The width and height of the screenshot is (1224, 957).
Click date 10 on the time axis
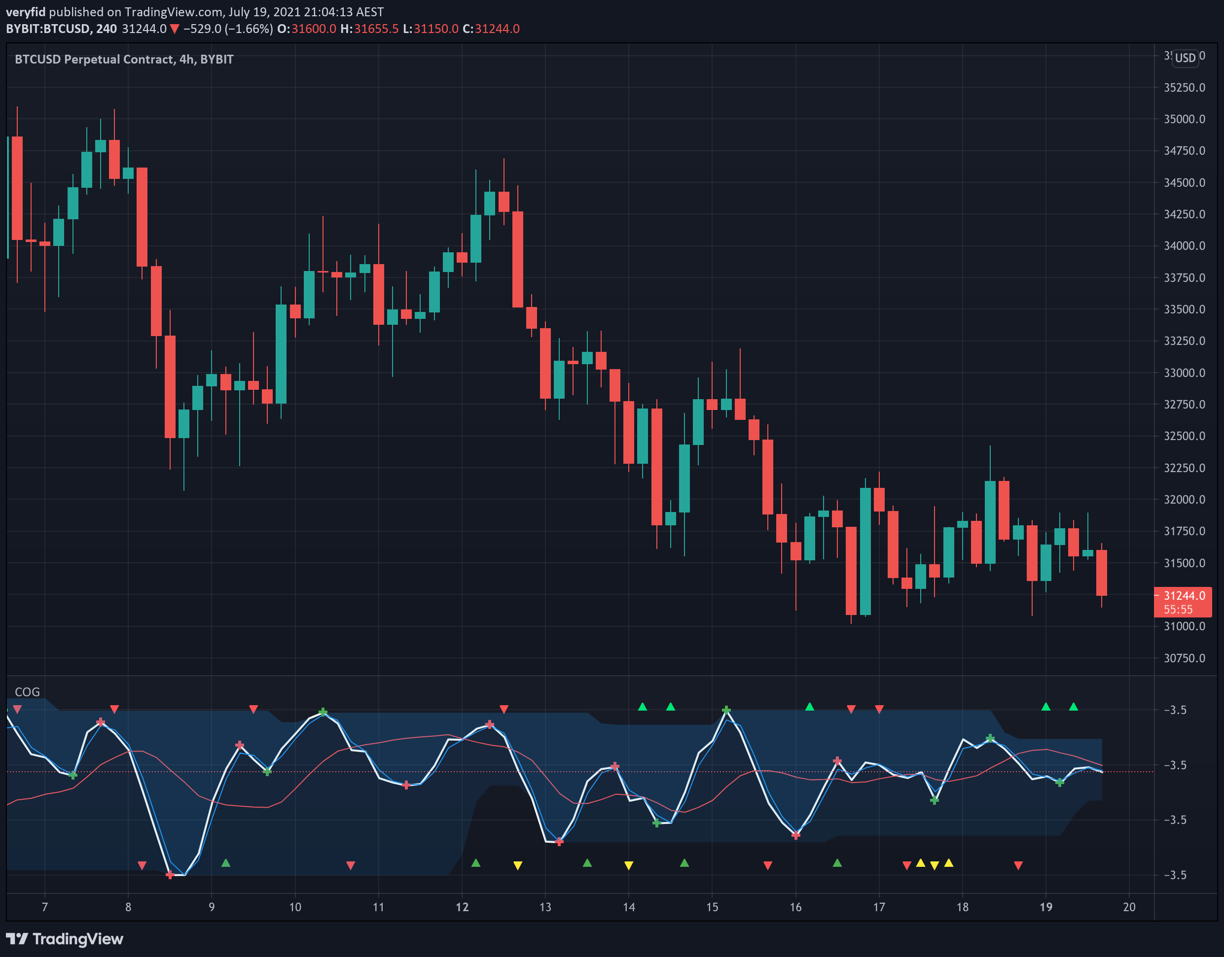pyautogui.click(x=295, y=907)
